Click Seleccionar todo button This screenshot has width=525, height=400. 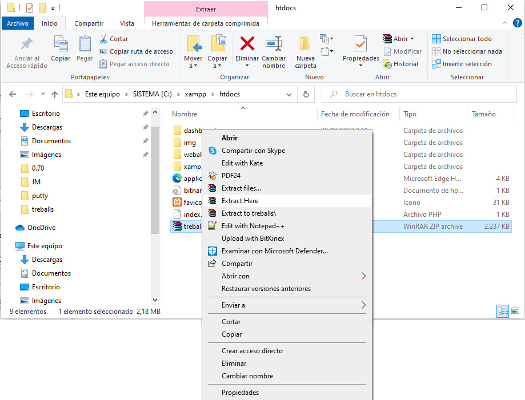[462, 39]
